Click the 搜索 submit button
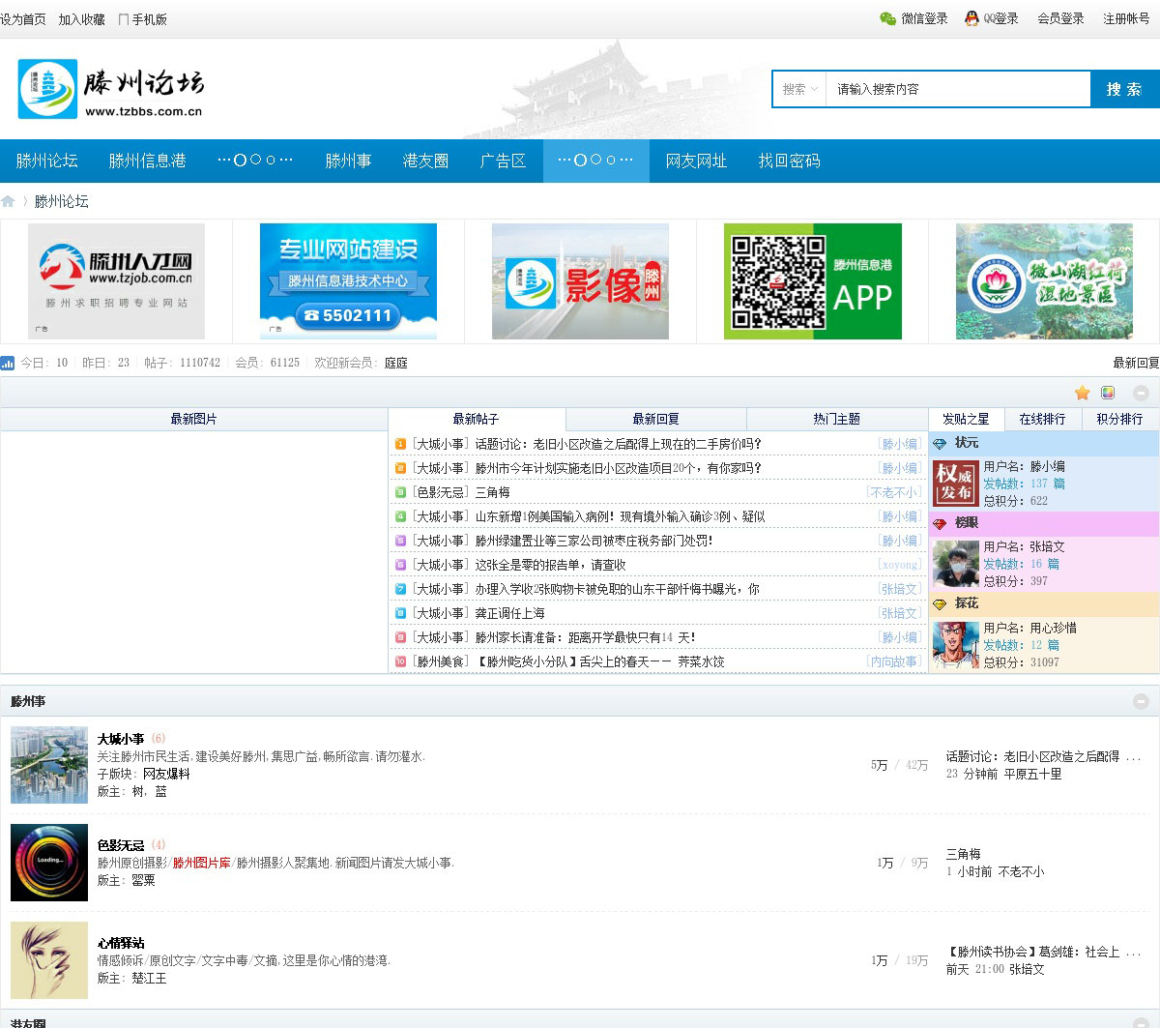1160x1028 pixels. [x=1124, y=89]
